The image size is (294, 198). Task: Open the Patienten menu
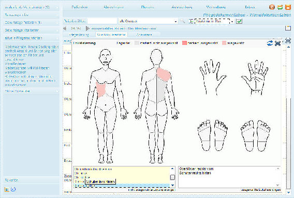tap(80, 7)
